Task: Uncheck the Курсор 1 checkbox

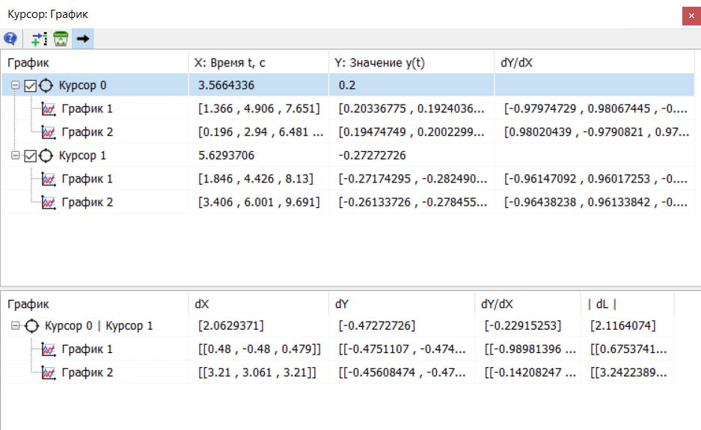Action: pyautogui.click(x=31, y=156)
